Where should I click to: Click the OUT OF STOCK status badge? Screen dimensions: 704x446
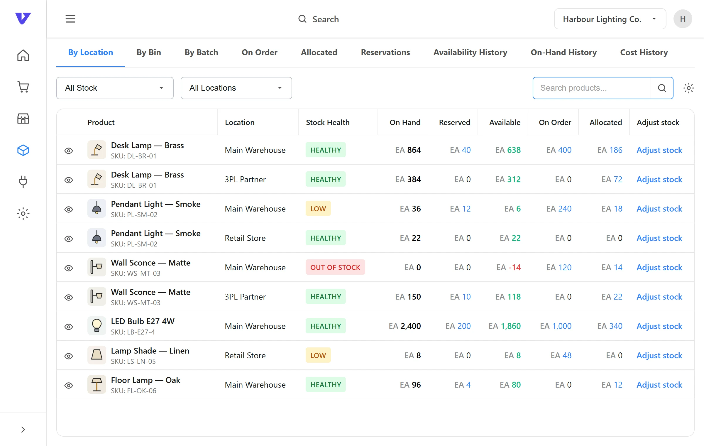[335, 267]
